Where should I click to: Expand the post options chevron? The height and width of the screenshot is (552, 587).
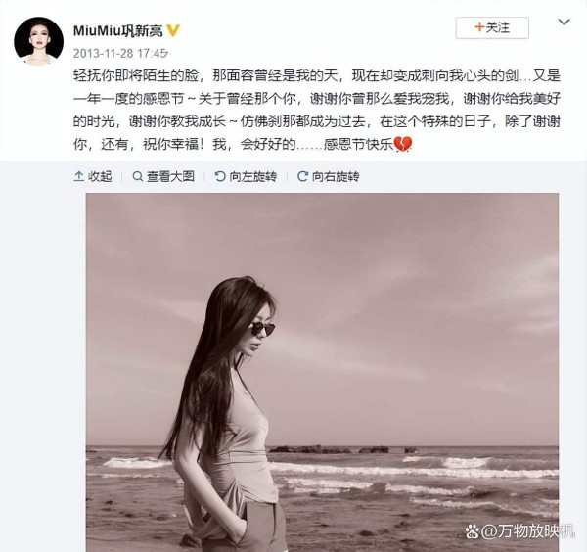(x=564, y=23)
